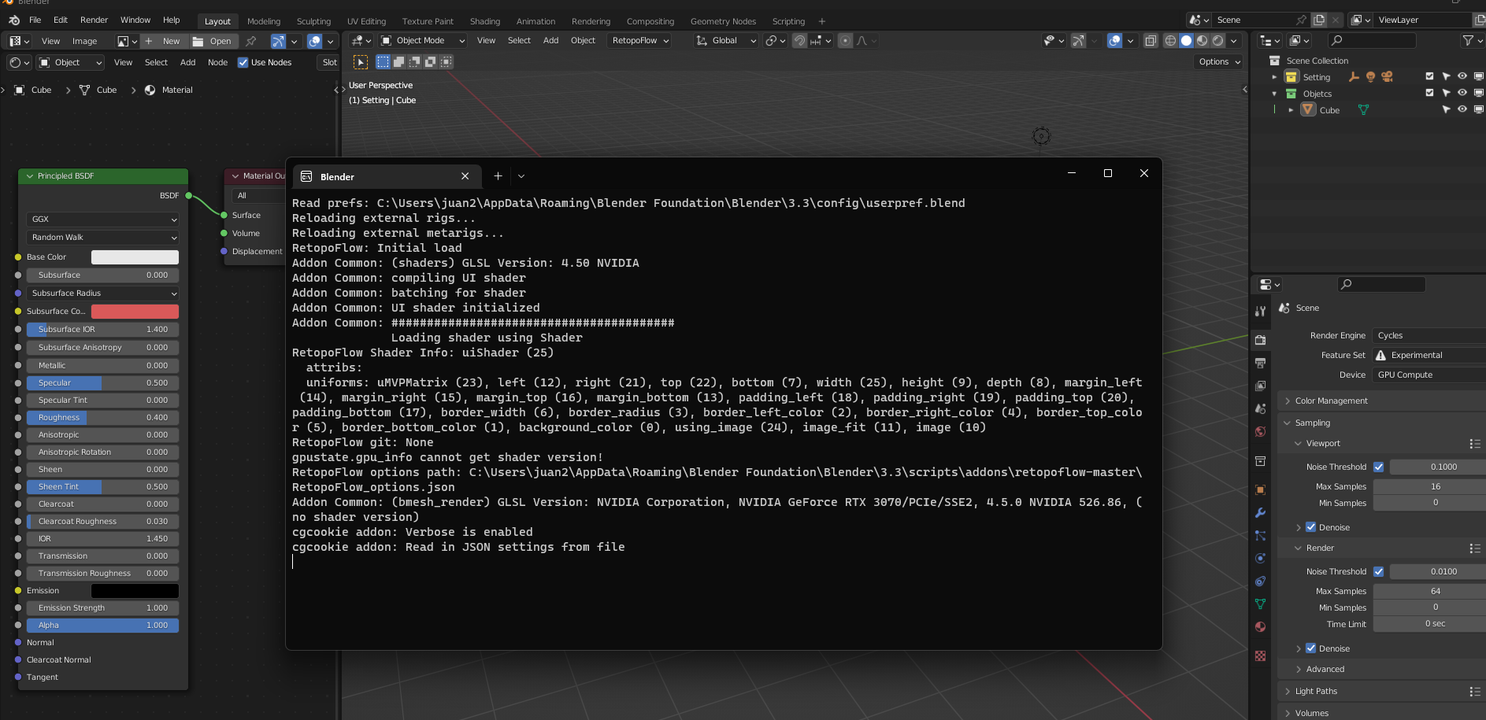The height and width of the screenshot is (720, 1486).
Task: Open the Object Data mesh properties tab
Action: [1260, 604]
